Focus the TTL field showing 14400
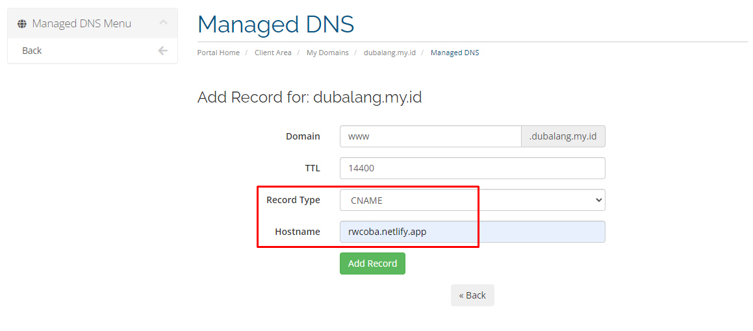This screenshot has width=753, height=331. pyautogui.click(x=472, y=168)
